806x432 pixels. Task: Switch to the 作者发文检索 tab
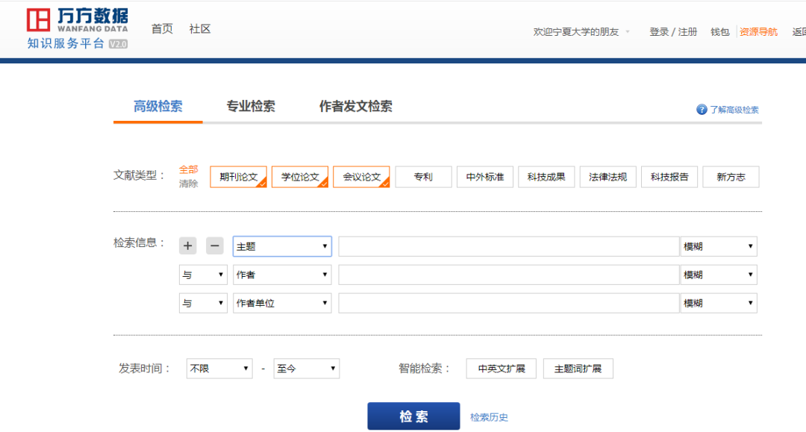tap(356, 107)
